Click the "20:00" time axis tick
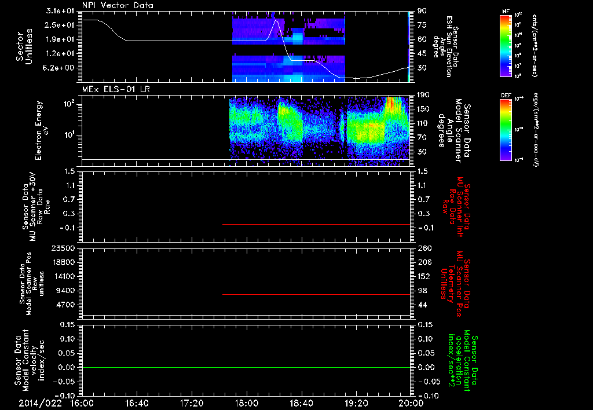The height and width of the screenshot is (410, 593). pyautogui.click(x=411, y=403)
